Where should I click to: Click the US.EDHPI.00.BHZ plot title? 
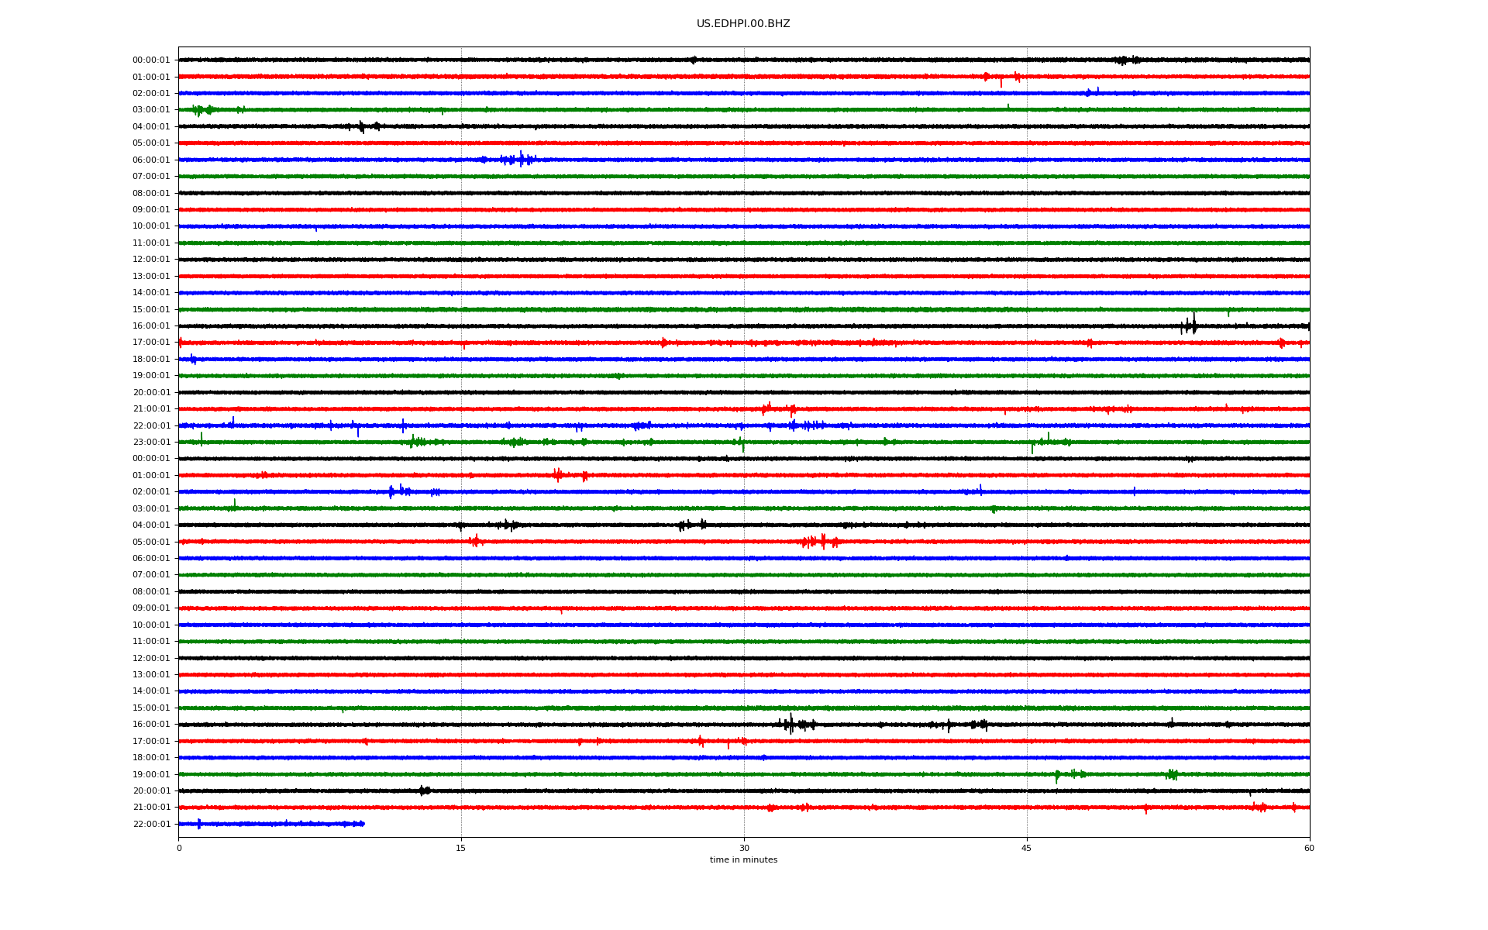(742, 24)
